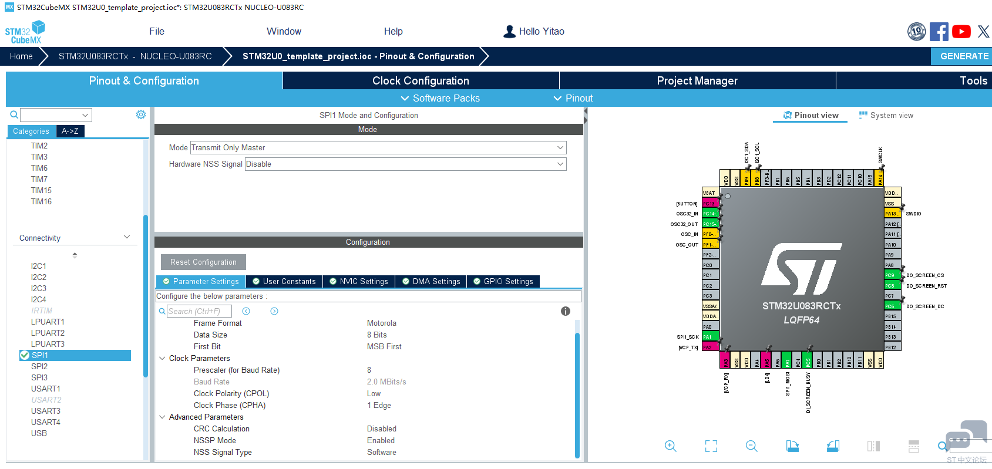This screenshot has height=469, width=992.
Task: Open the Help menu
Action: coord(394,32)
